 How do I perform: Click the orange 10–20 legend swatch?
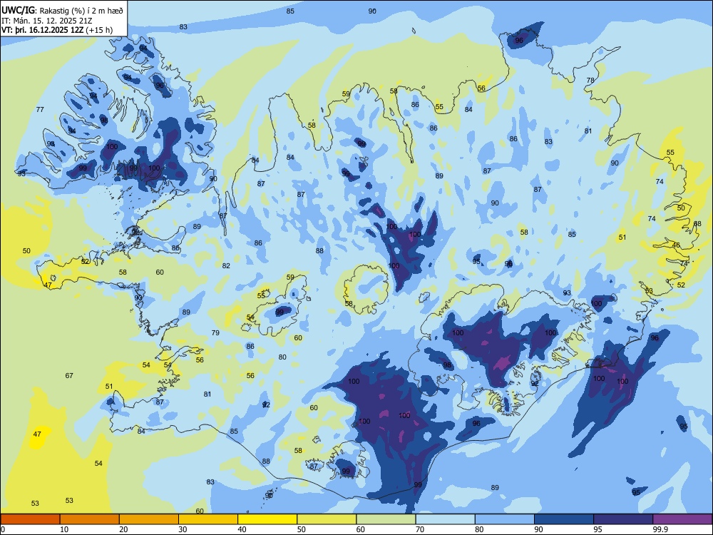[90, 519]
